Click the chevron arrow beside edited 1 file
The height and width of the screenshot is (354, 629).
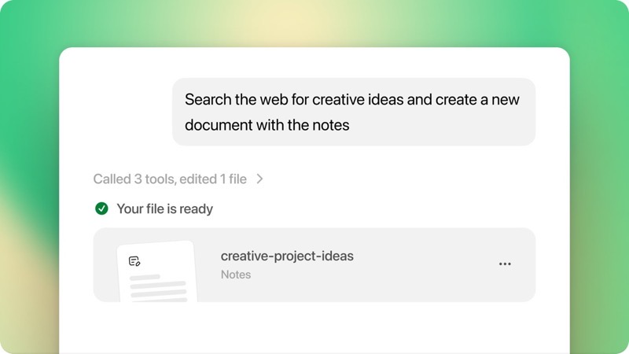260,179
